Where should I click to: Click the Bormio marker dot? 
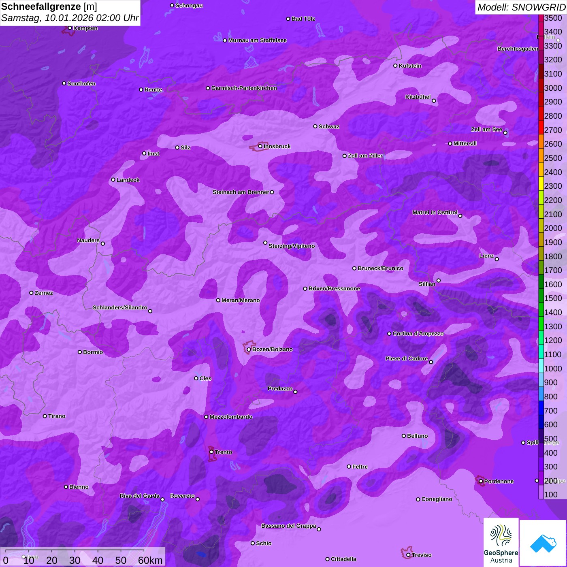(80, 352)
